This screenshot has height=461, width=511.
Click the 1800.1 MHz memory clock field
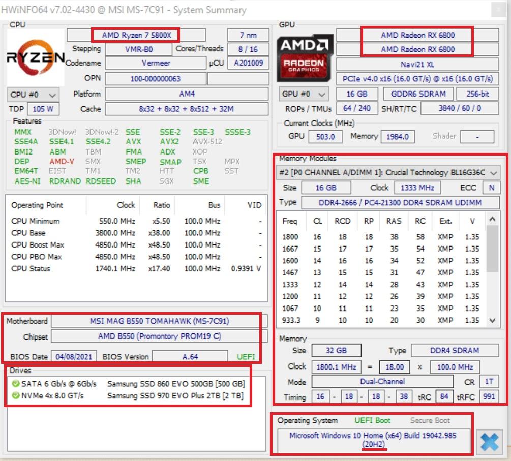tap(336, 367)
